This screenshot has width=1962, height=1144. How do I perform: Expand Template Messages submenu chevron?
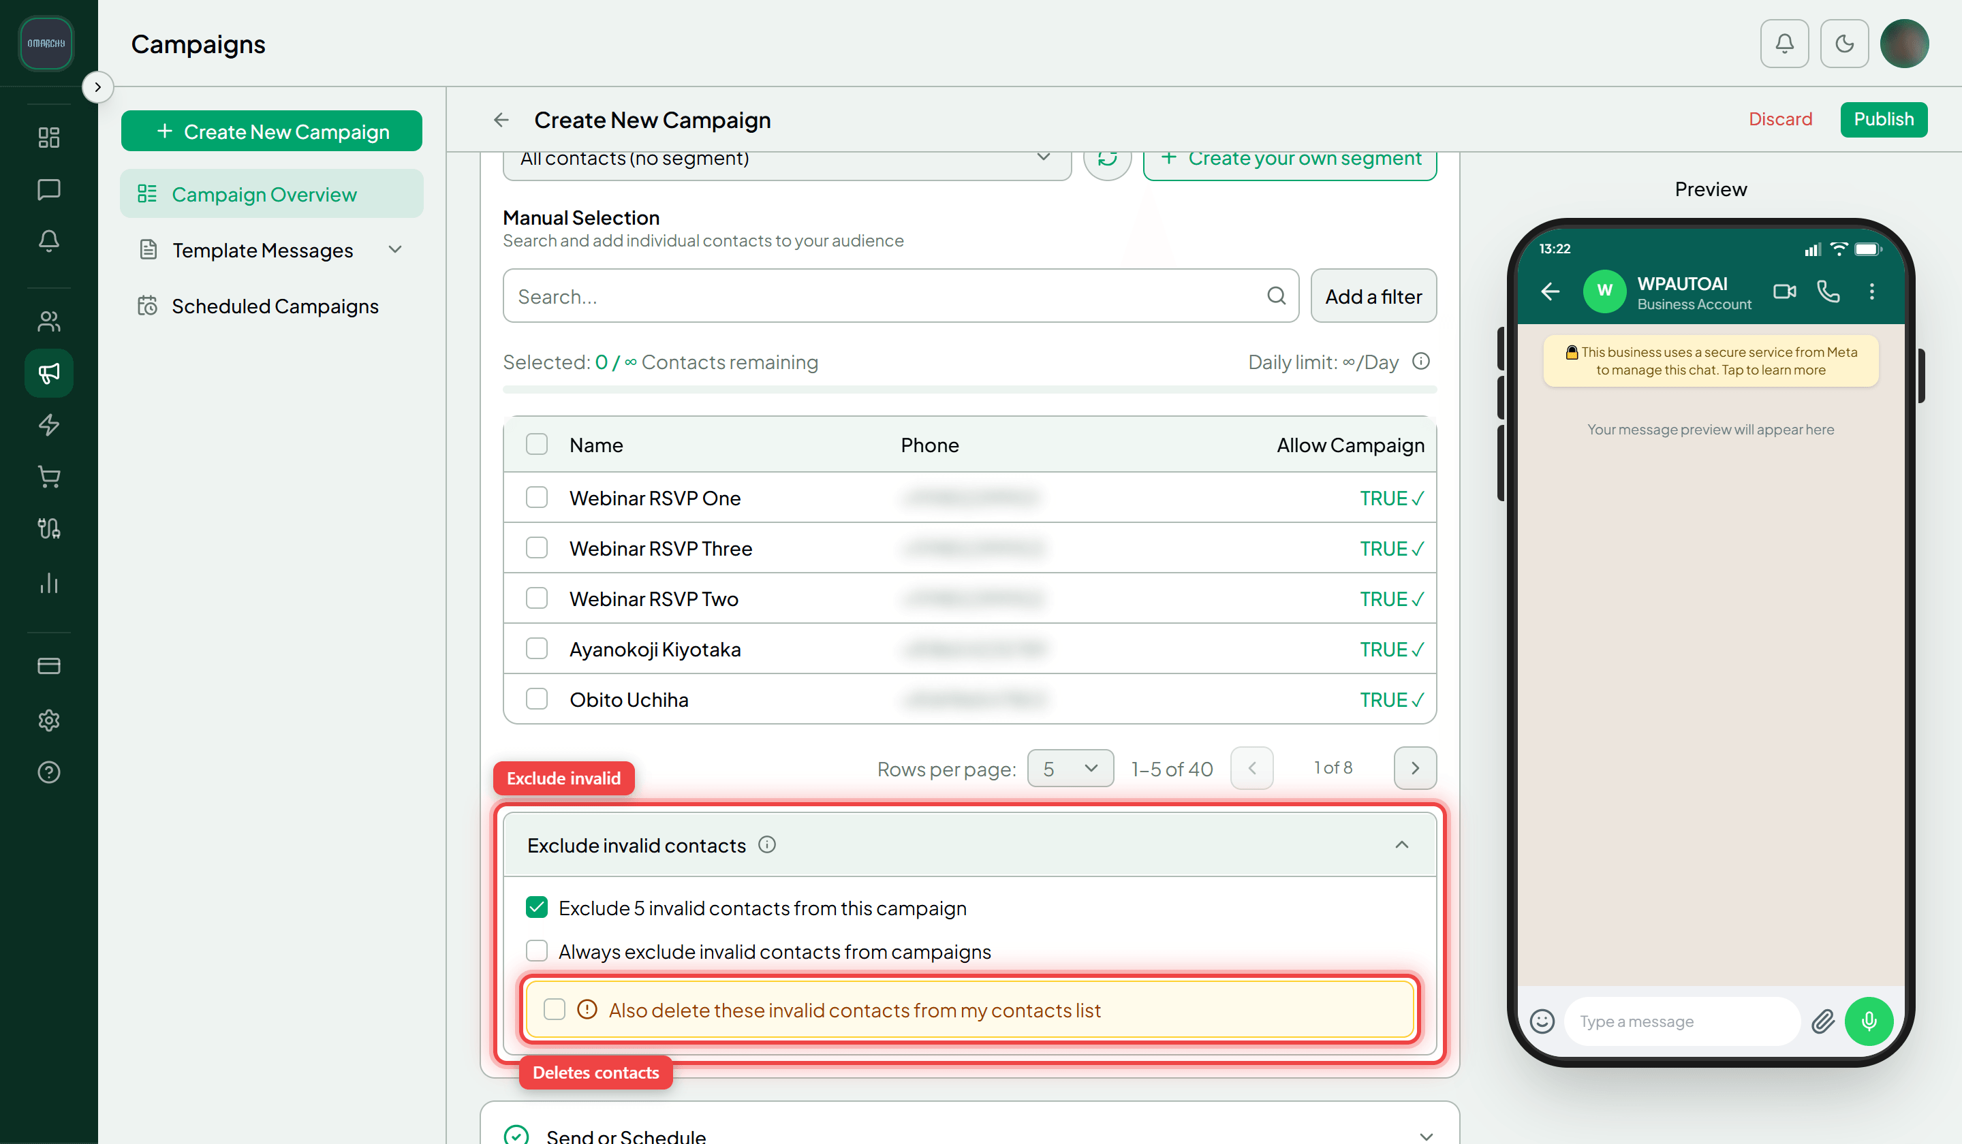(394, 250)
